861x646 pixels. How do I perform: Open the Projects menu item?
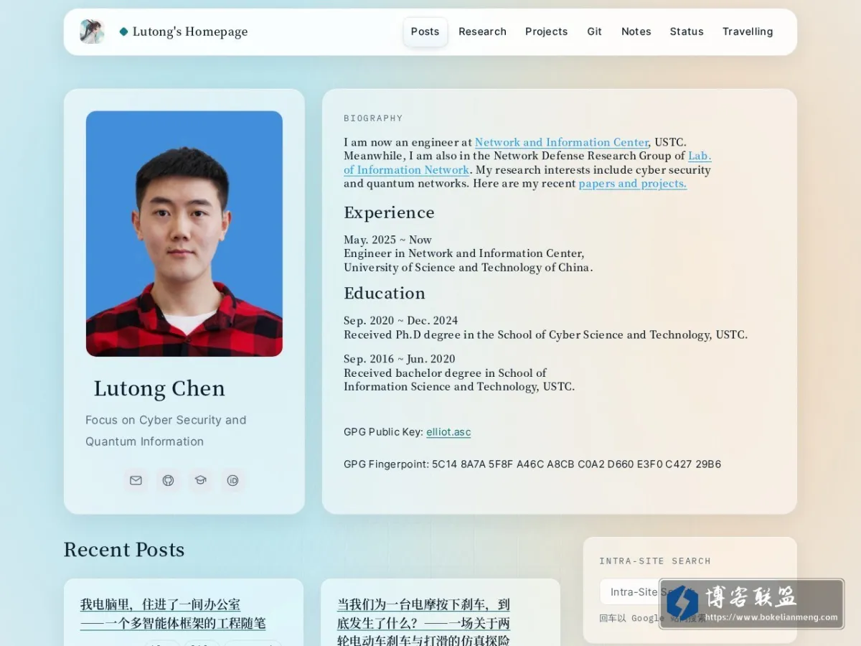pyautogui.click(x=546, y=32)
